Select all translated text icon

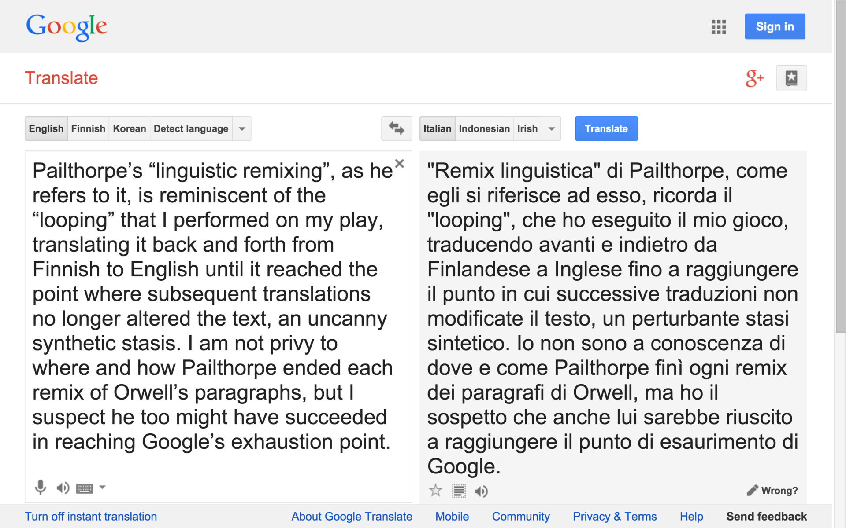(459, 491)
